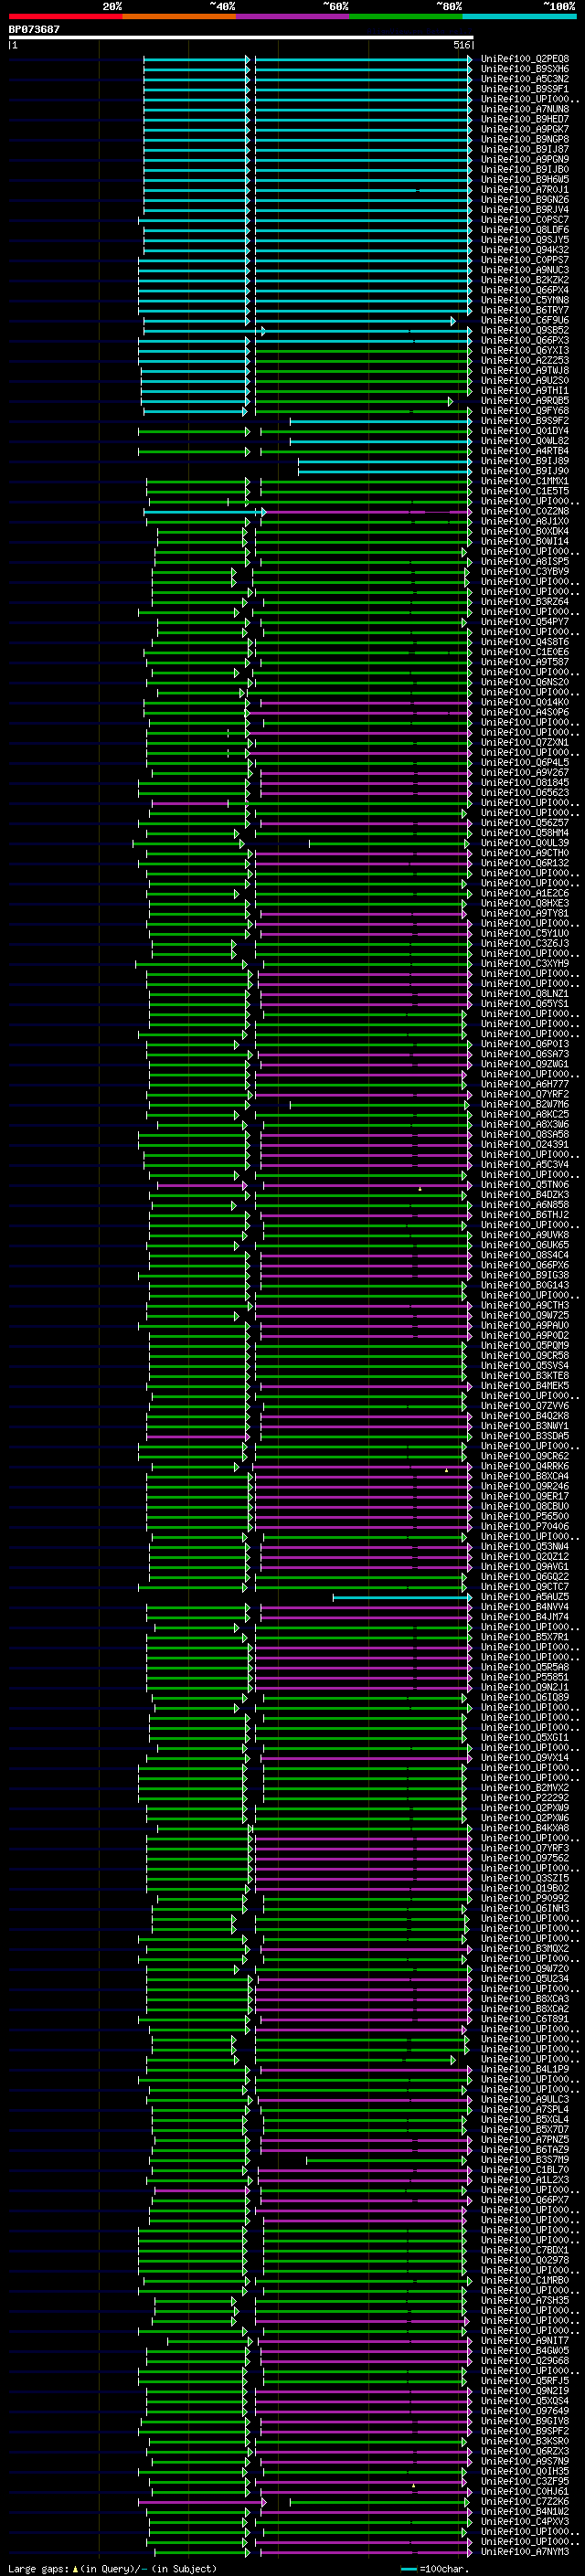The image size is (585, 2576).
Task: Click hit label UniRef100_C1MMX1
Action: coord(525,481)
